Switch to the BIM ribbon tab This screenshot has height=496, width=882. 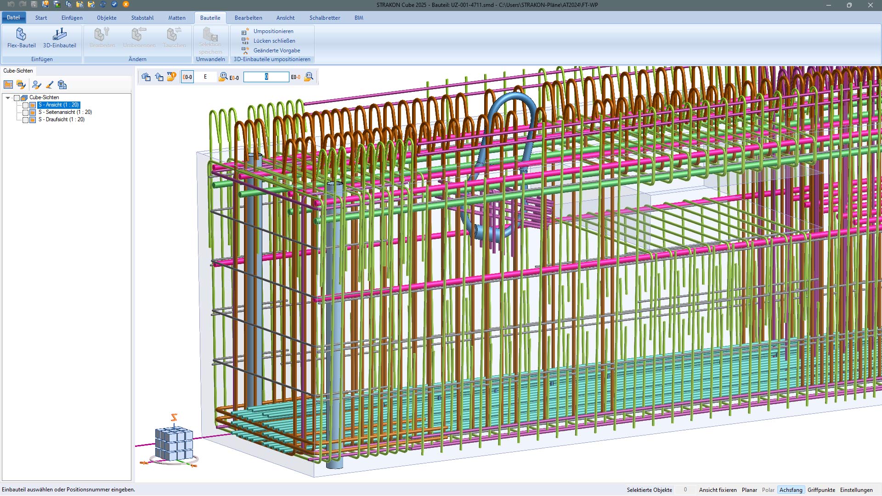click(x=359, y=18)
